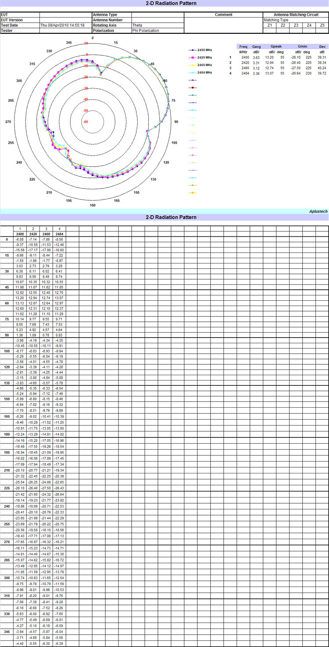Click the "270" angle label on polar plot
This screenshot has width=329, height=647.
[x=8, y=121]
